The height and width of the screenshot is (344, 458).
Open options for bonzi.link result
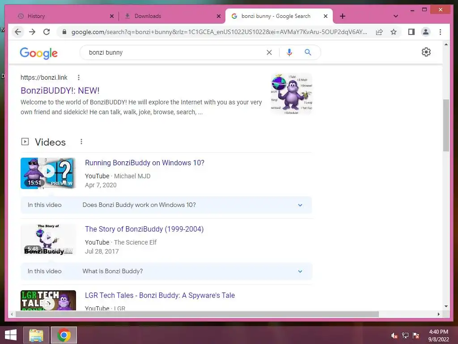point(79,77)
